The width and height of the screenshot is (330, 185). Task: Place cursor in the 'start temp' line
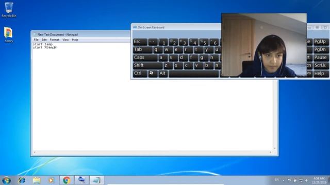coord(43,44)
